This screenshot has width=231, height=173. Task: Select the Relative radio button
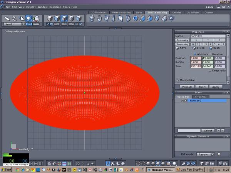(x=210, y=54)
